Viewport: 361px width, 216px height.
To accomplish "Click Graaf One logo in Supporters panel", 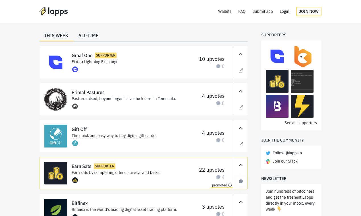I will (277, 56).
